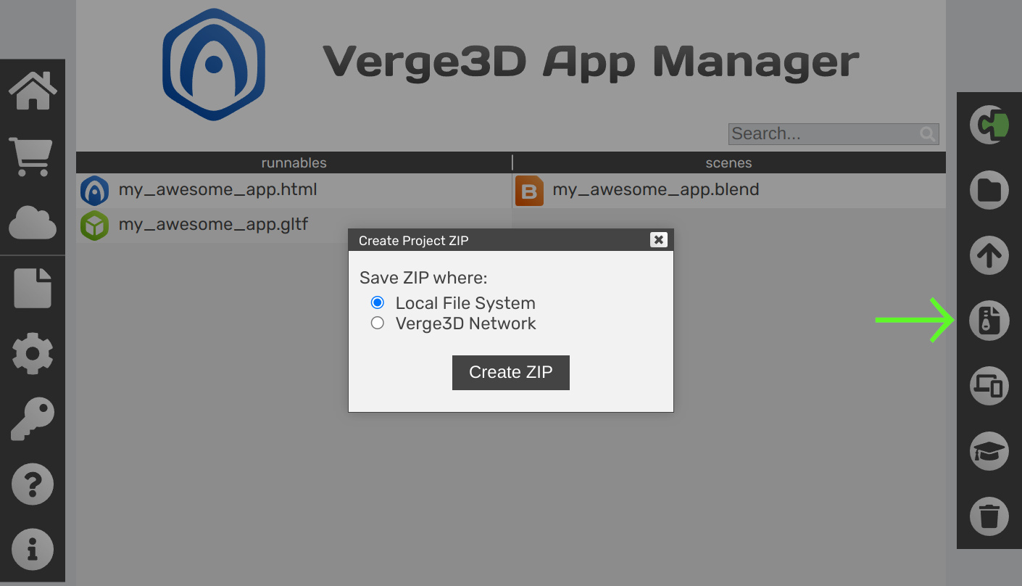Close the Create Project ZIP dialog
The image size is (1022, 586).
658,240
